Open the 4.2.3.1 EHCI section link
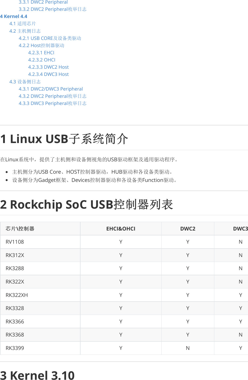This screenshot has height=380, width=248. click(41, 53)
